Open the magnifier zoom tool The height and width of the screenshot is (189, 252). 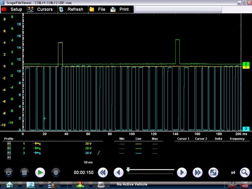(x=244, y=173)
